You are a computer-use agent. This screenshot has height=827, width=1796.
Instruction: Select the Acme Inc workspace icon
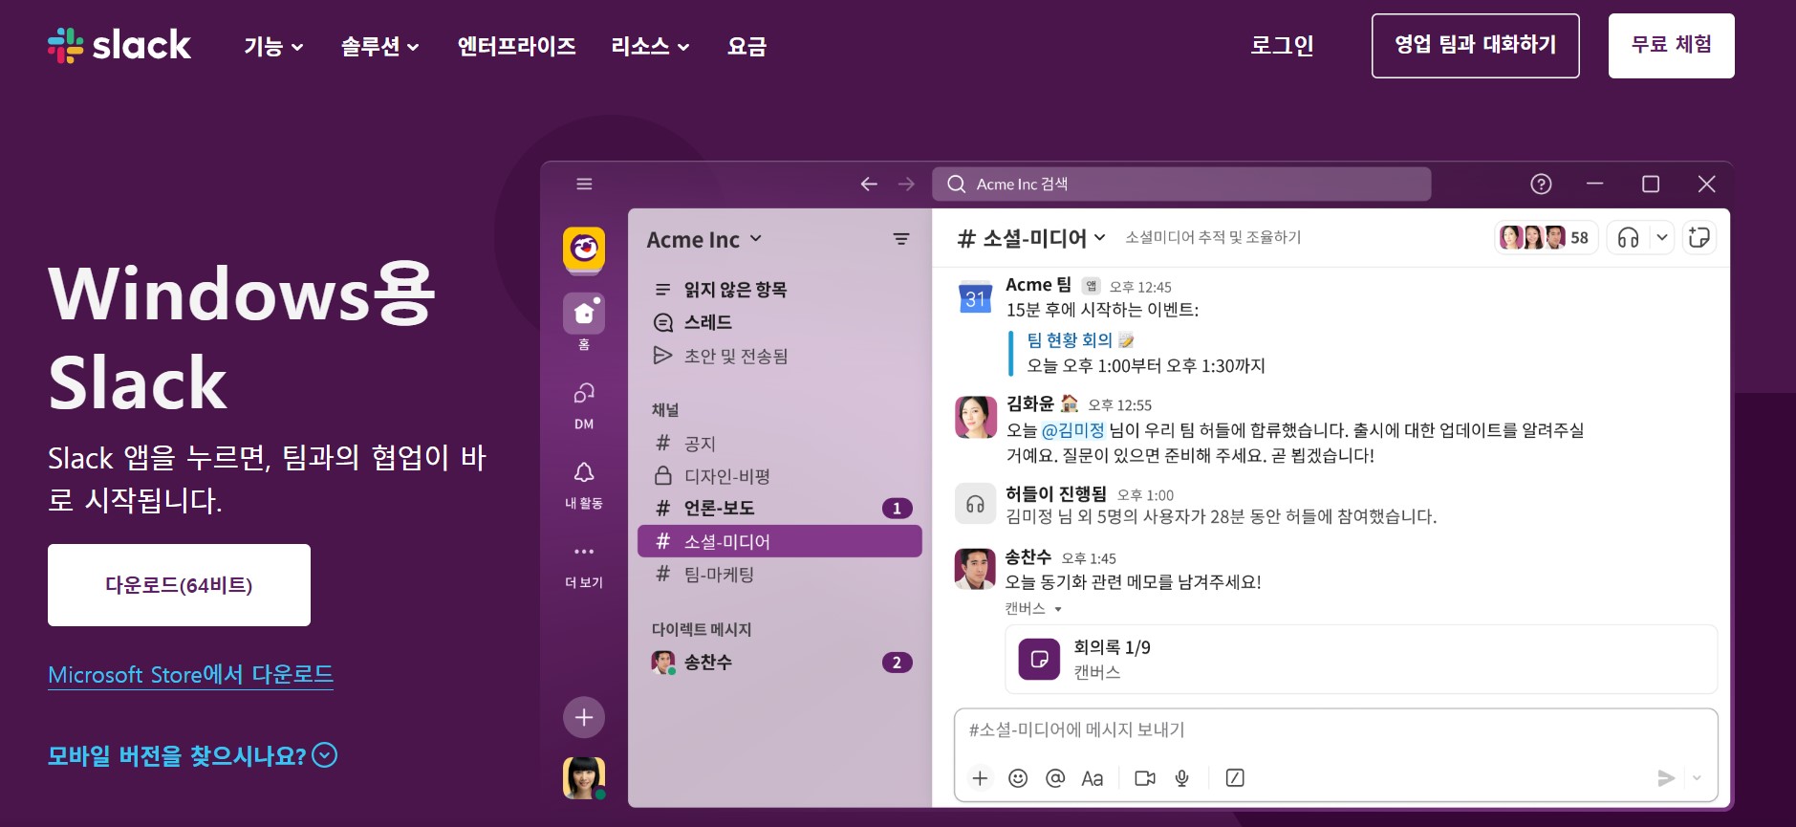pos(584,250)
